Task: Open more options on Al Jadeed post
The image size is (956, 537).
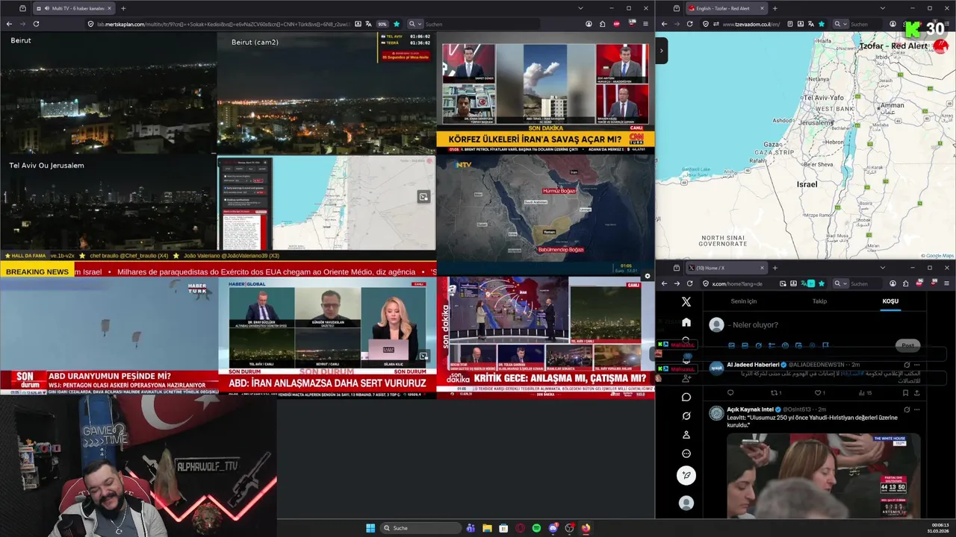Action: [x=916, y=365]
